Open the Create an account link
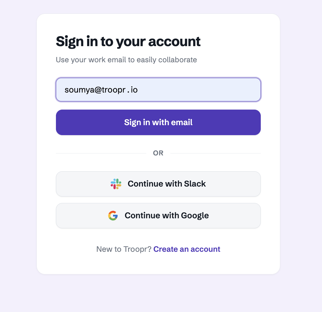Image resolution: width=322 pixels, height=312 pixels. point(187,249)
